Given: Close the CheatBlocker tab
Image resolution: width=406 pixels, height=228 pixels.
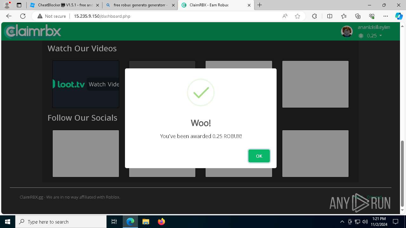Looking at the screenshot, I should pos(97,5).
